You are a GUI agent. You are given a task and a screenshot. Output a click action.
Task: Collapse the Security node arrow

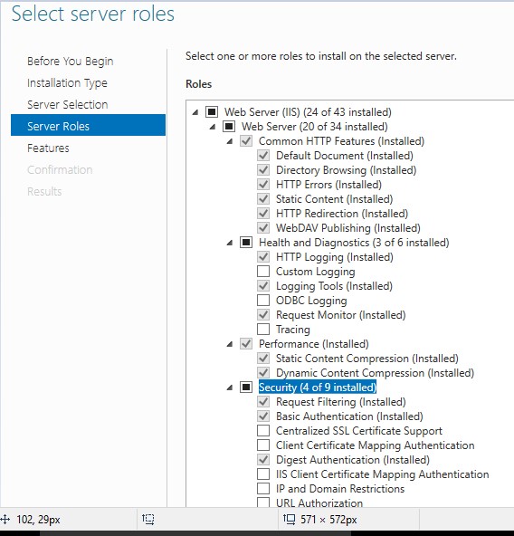[230, 388]
